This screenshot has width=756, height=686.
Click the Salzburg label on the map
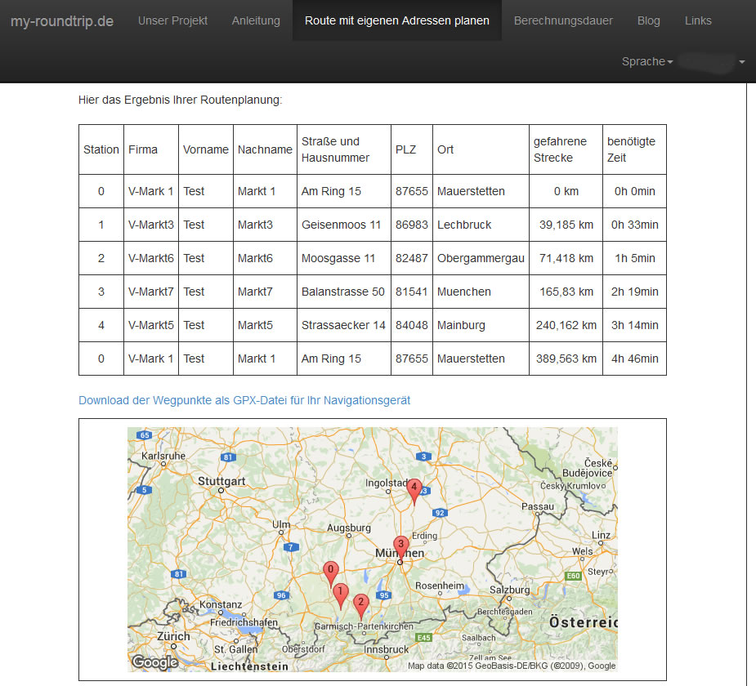[510, 590]
